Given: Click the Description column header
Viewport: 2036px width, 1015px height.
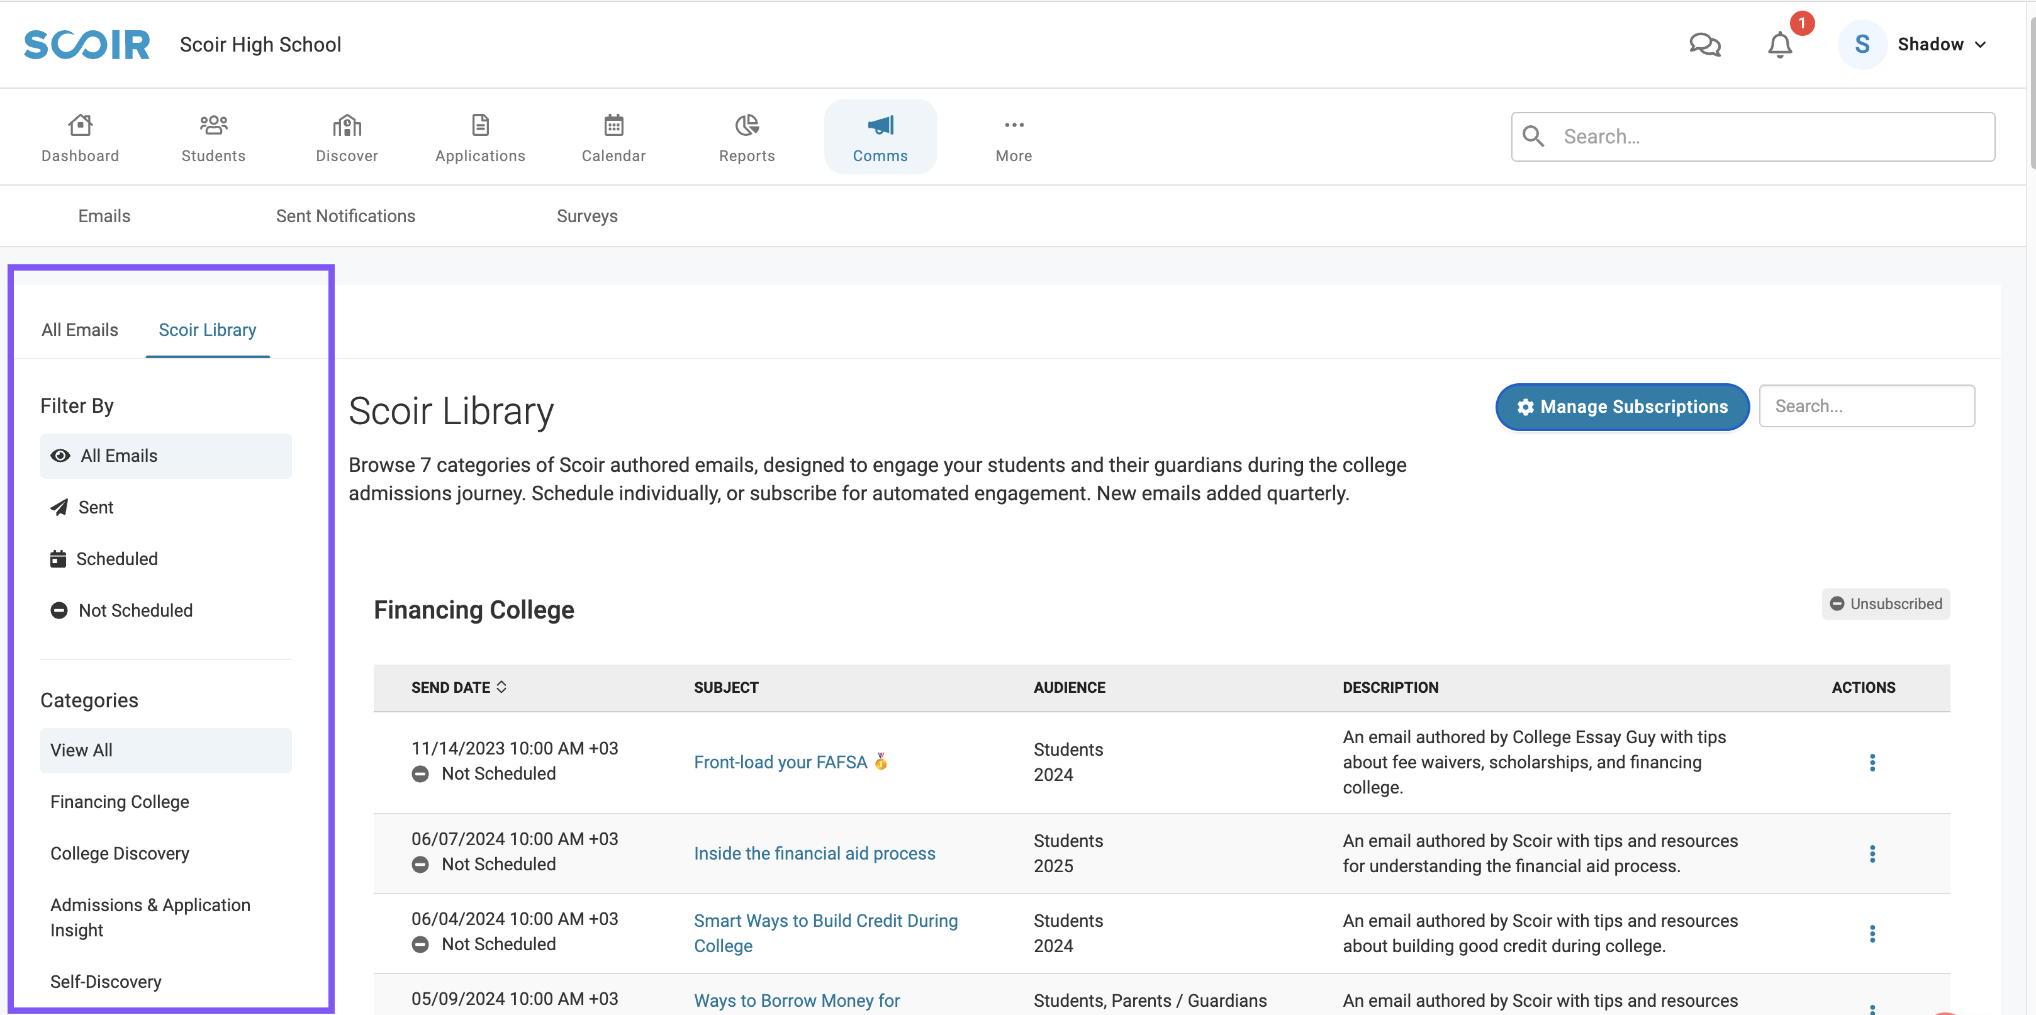Looking at the screenshot, I should 1390,687.
